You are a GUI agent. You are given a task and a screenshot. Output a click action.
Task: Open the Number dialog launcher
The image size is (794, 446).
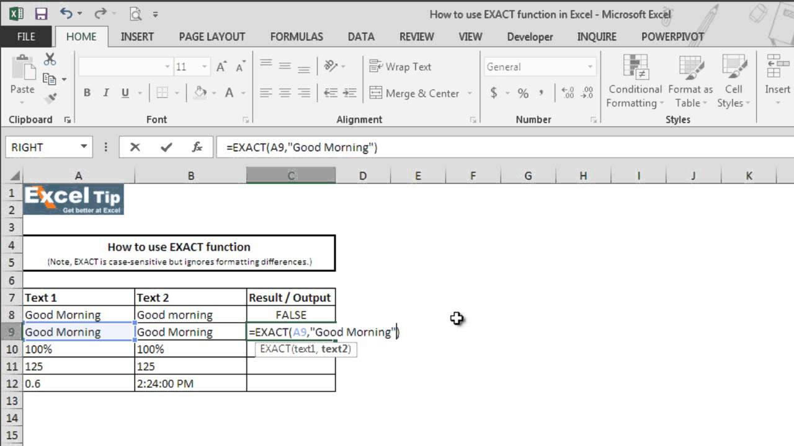coord(593,120)
